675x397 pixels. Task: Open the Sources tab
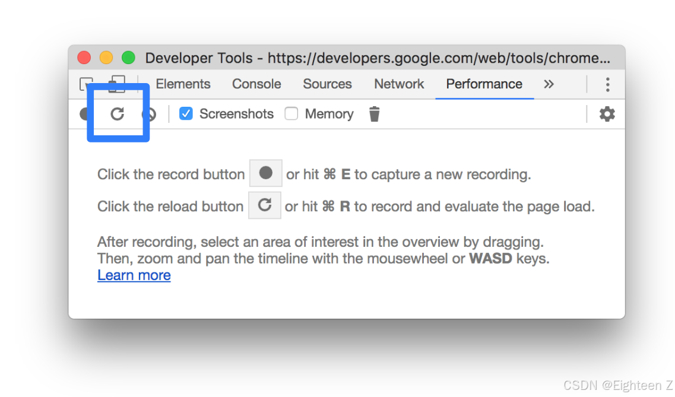[x=327, y=84]
